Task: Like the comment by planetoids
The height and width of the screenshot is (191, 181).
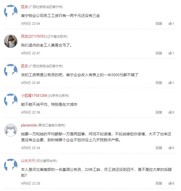Action: click(x=170, y=148)
